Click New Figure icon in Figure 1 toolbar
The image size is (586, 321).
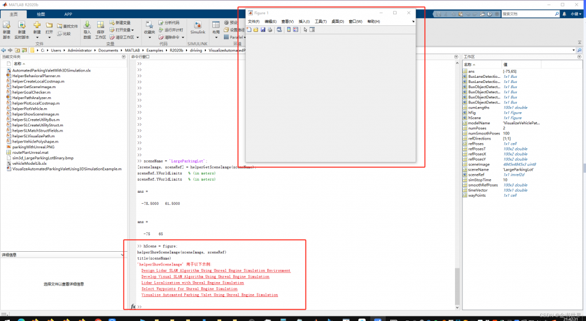point(249,30)
